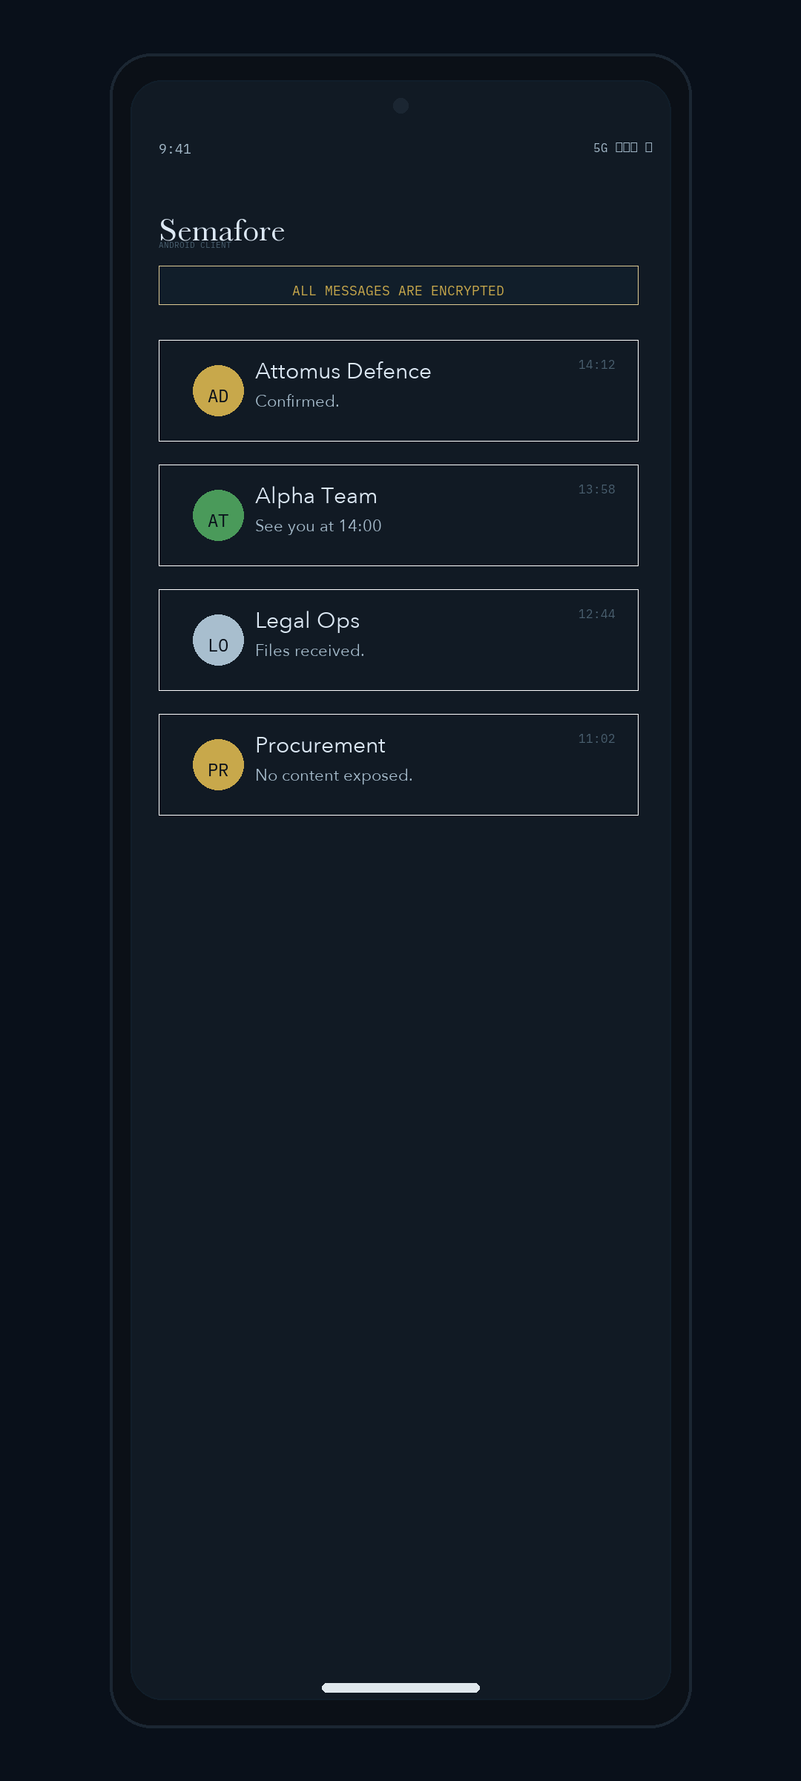Tap the 13:58 timestamp on Alpha Team
The width and height of the screenshot is (801, 1781).
[x=596, y=490]
